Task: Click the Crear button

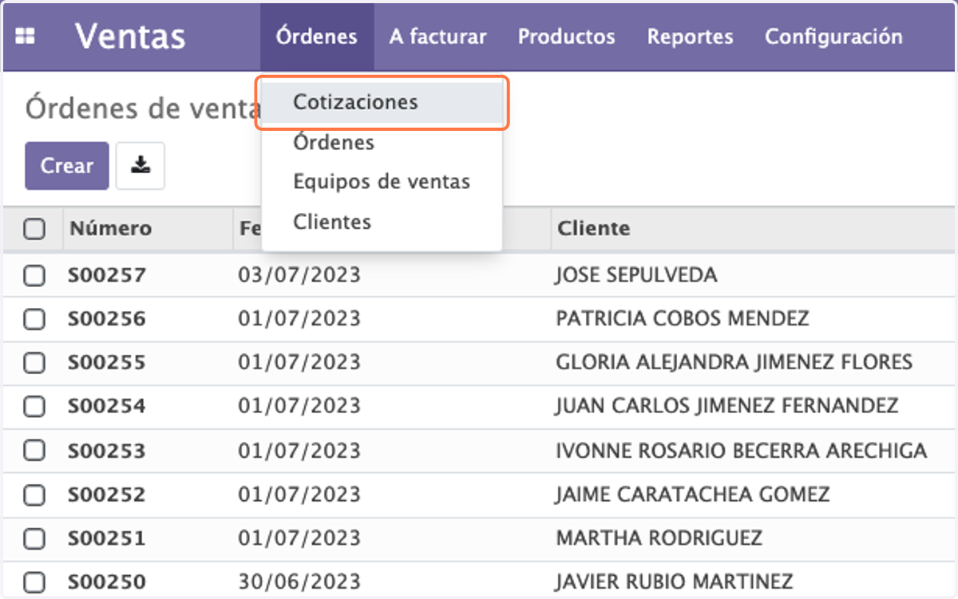Action: 67,166
